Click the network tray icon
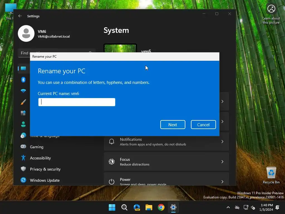Viewport: 285px width, 214px height. coord(246,207)
